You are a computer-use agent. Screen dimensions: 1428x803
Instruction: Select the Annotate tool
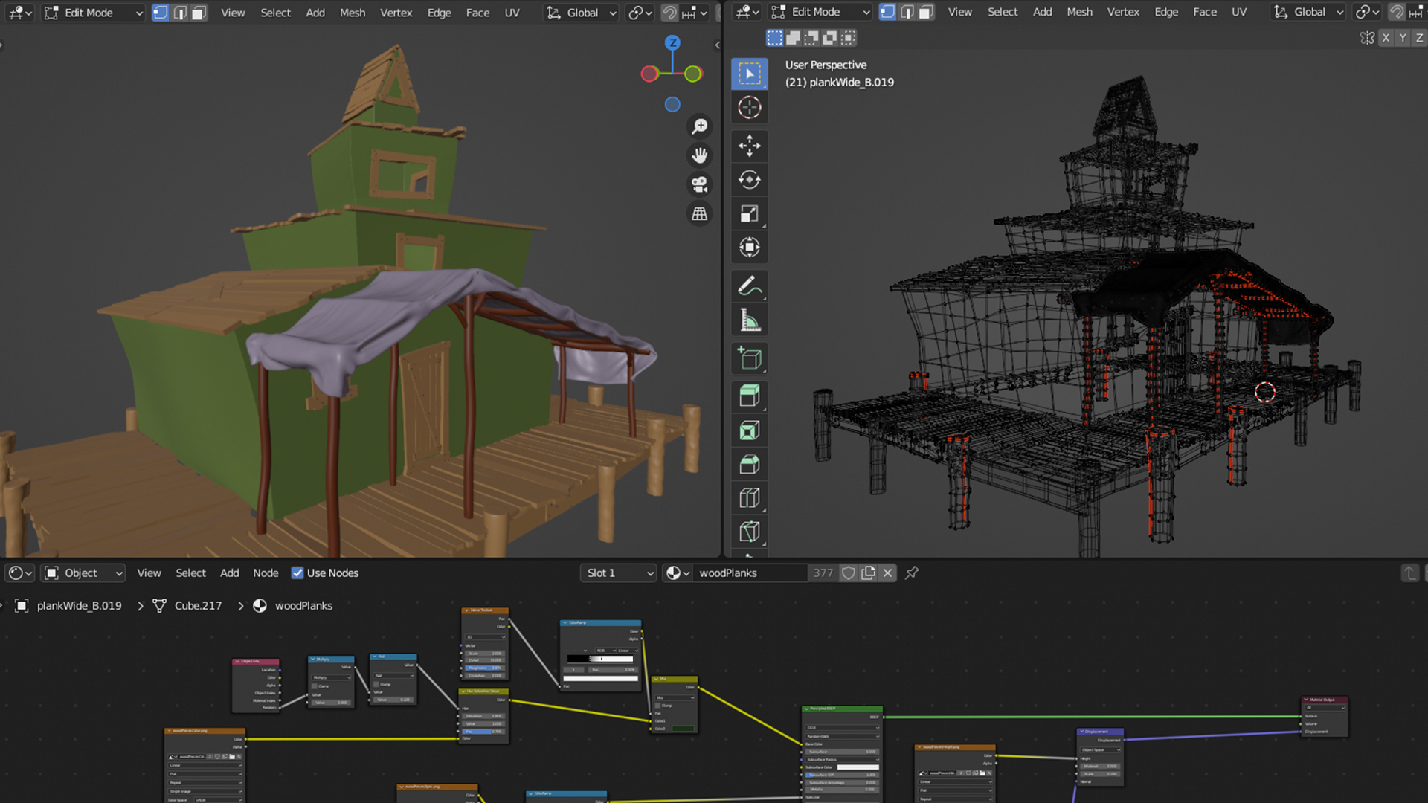pos(749,286)
